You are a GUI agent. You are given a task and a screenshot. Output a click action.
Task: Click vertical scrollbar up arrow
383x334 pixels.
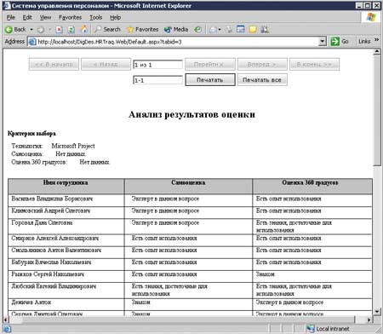[377, 52]
